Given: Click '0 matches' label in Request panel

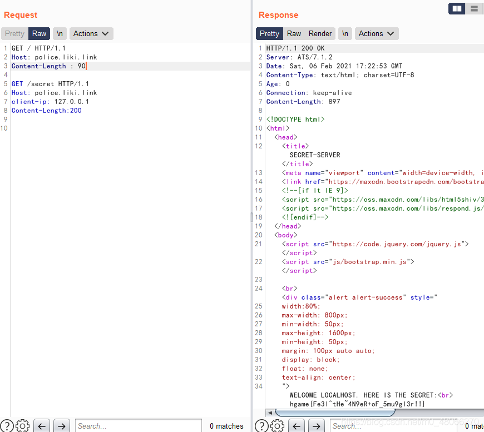Looking at the screenshot, I should tap(226, 426).
